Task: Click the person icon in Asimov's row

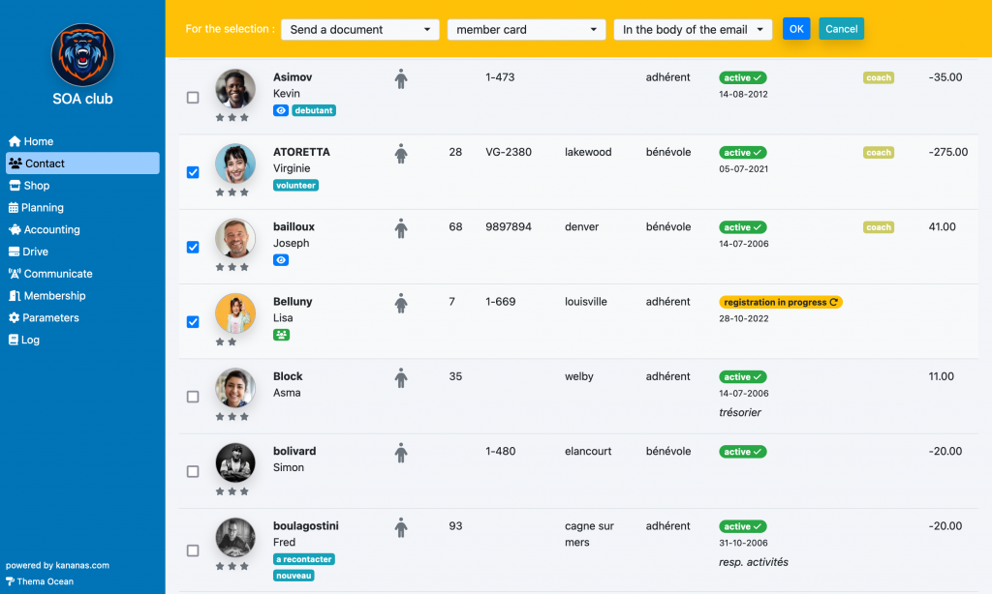Action: click(x=400, y=79)
